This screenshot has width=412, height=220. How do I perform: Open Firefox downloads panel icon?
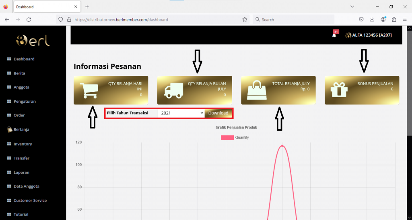coord(372,19)
